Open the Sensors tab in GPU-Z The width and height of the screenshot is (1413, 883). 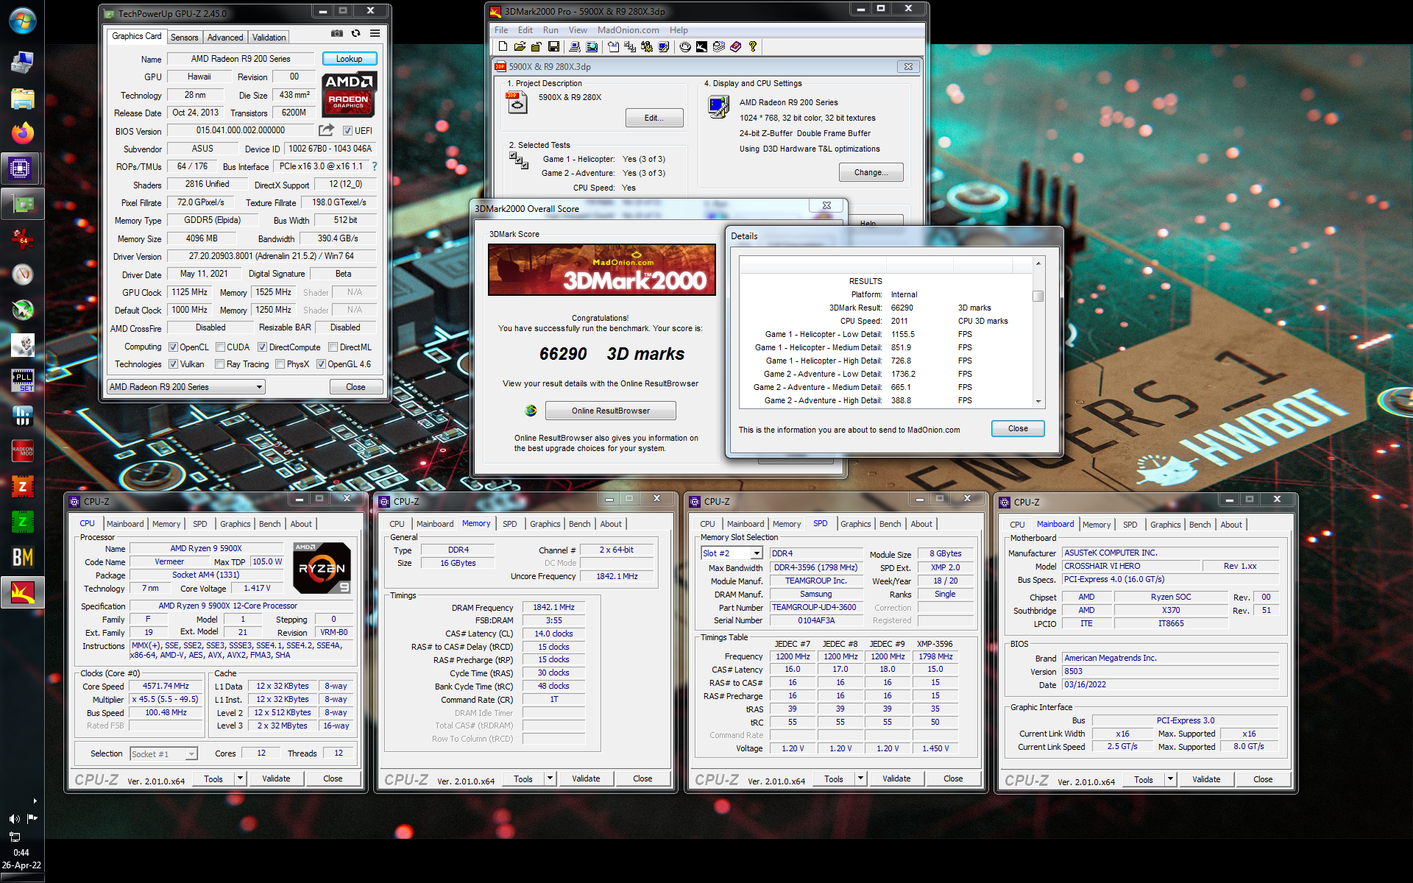tap(184, 38)
